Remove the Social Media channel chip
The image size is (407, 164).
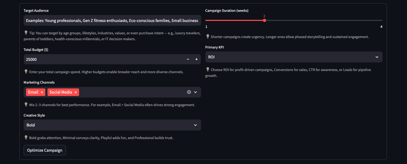[x=76, y=92]
